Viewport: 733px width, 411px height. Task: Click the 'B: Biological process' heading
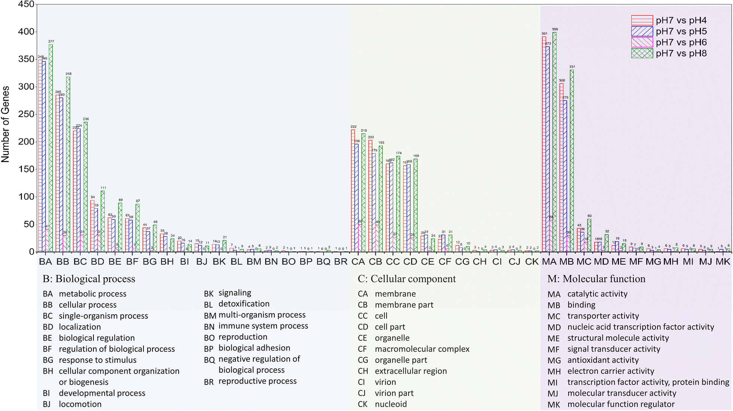click(x=89, y=279)
